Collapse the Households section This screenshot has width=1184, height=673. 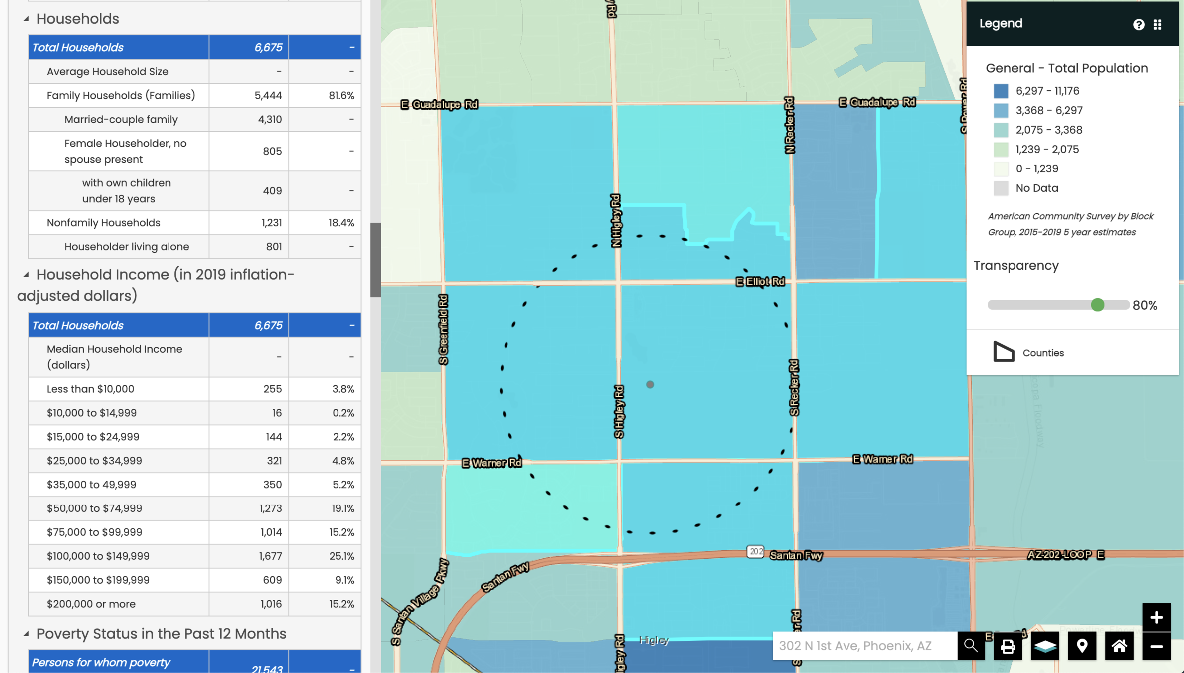[26, 19]
